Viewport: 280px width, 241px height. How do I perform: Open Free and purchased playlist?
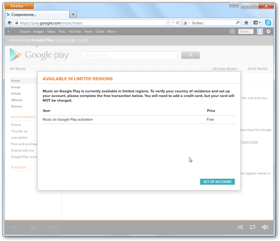pos(24,144)
